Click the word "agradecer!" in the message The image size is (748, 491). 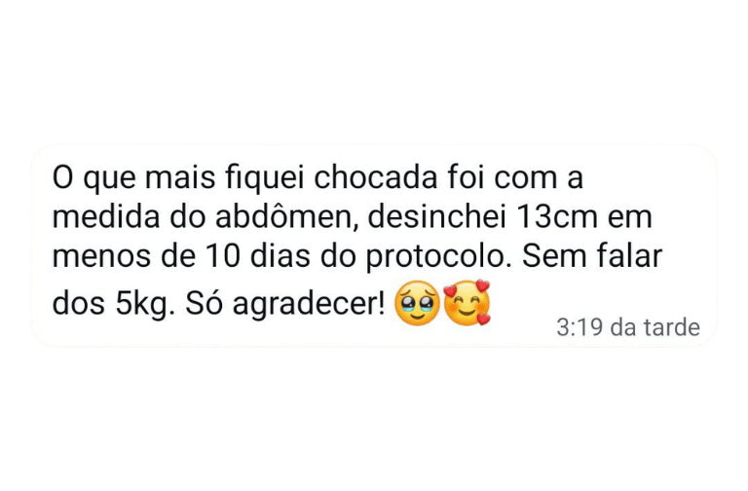[309, 304]
